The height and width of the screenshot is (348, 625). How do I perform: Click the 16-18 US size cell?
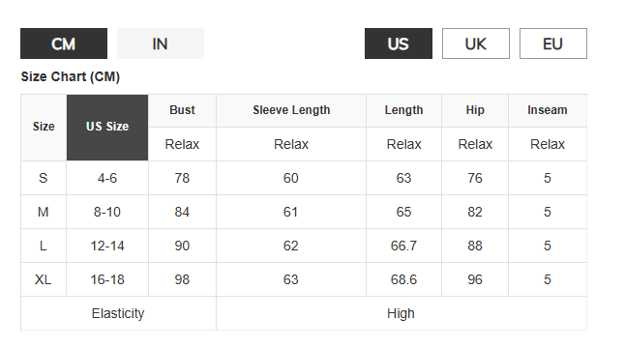tap(107, 279)
